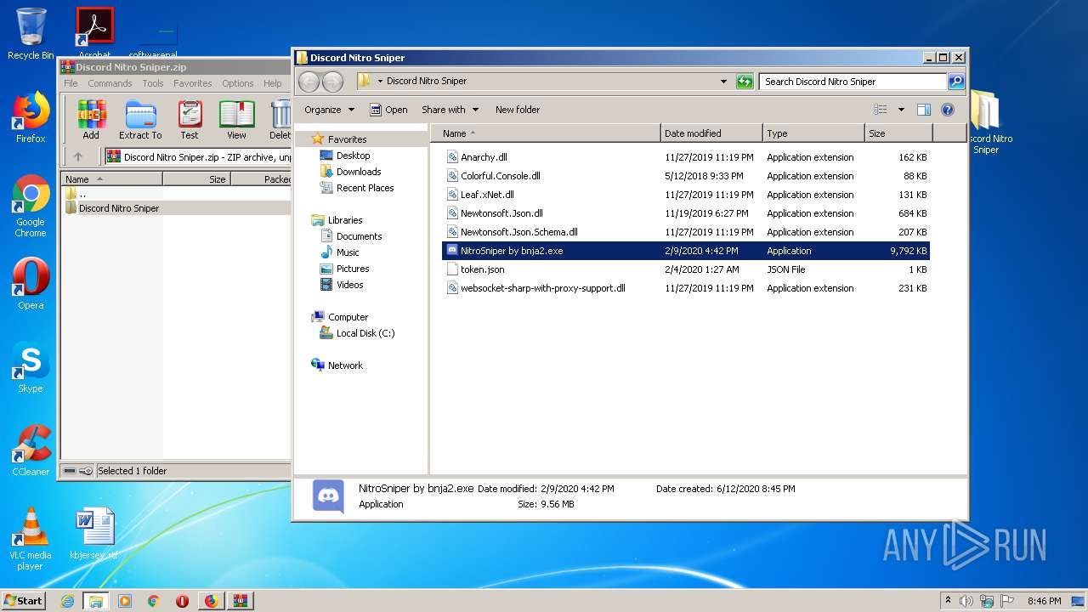
Task: Open VLC media player desktop shortcut
Action: pos(31,539)
